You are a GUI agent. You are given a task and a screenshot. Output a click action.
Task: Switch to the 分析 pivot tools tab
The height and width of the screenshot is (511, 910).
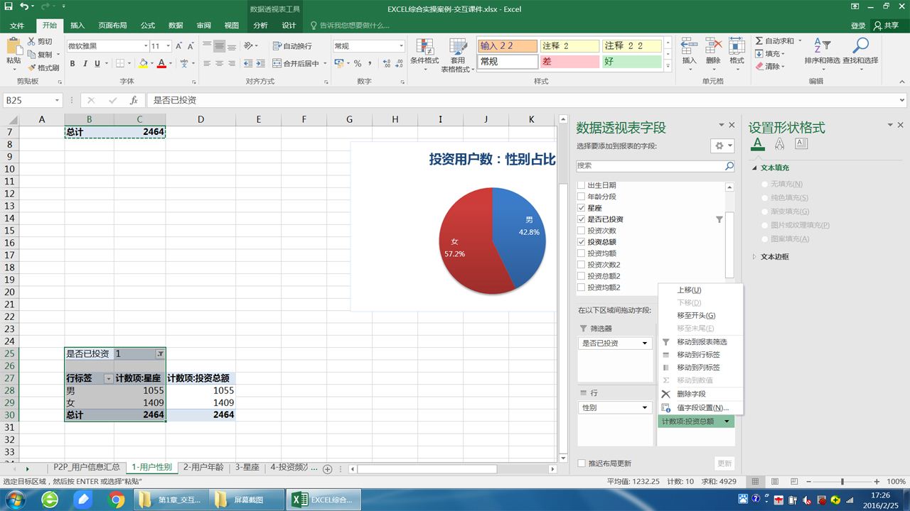260,26
